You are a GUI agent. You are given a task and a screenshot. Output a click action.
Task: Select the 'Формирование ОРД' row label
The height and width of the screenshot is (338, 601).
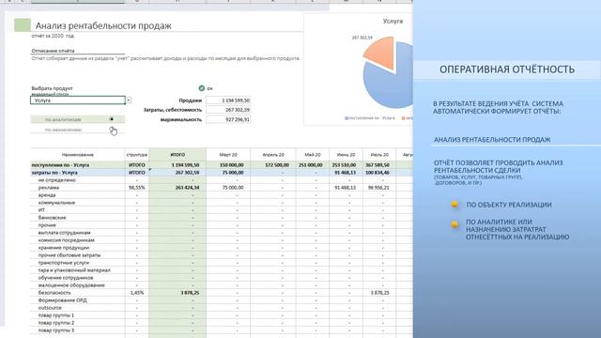point(63,300)
